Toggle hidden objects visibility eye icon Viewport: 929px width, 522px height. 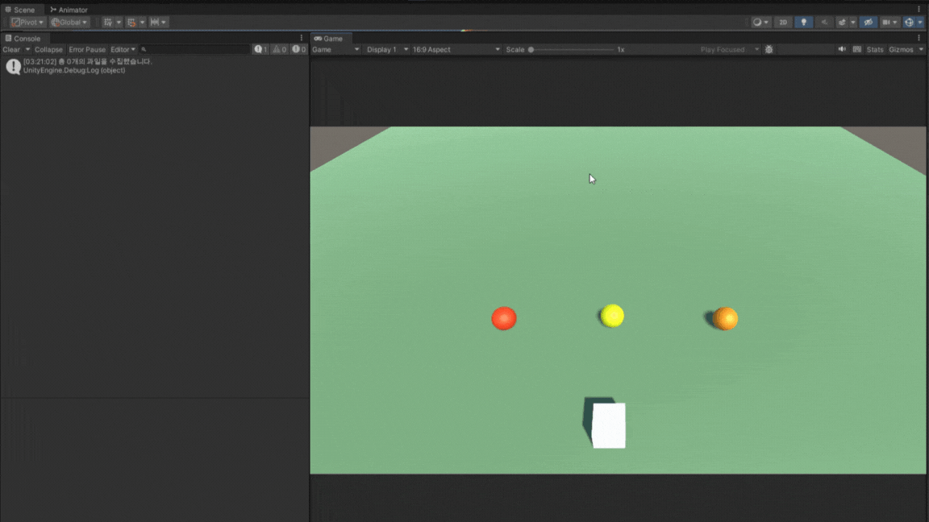tap(868, 23)
